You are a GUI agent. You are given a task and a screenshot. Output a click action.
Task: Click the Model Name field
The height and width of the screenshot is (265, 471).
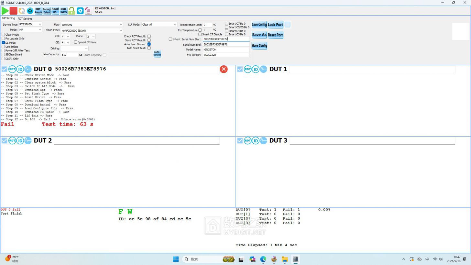point(226,50)
